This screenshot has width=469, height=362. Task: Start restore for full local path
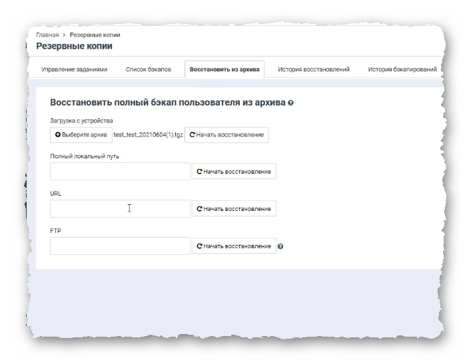(234, 172)
